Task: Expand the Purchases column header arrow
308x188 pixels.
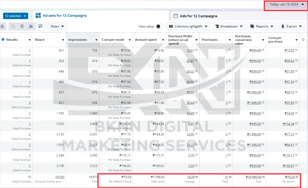Action: [x=230, y=40]
